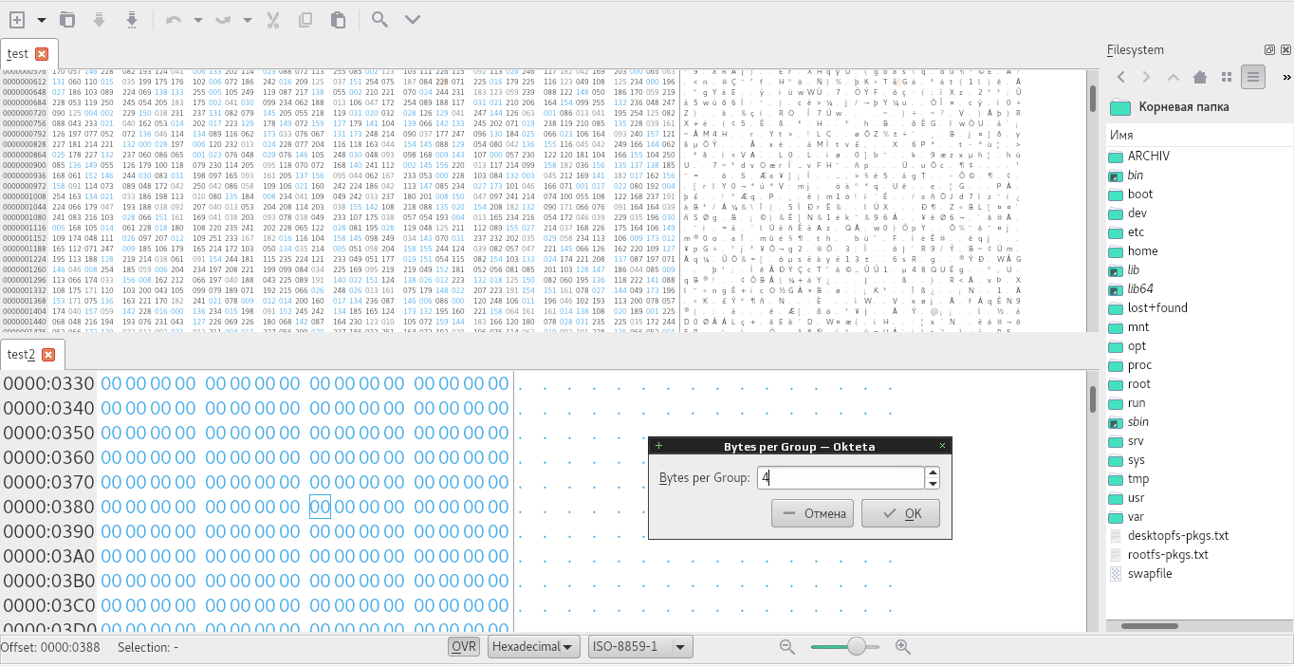The height and width of the screenshot is (666, 1294).
Task: Confirm the dialog with OK
Action: coord(900,513)
